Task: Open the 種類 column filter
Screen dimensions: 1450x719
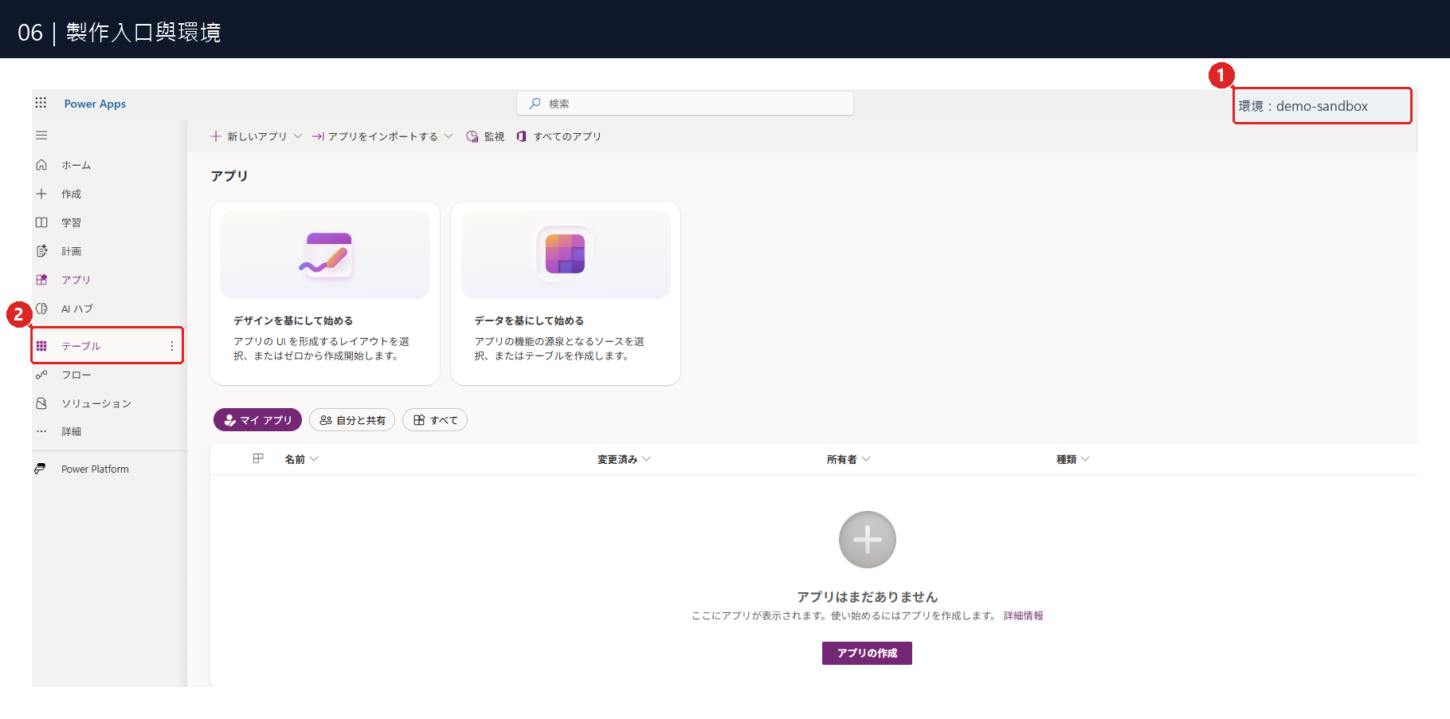Action: click(x=1072, y=459)
